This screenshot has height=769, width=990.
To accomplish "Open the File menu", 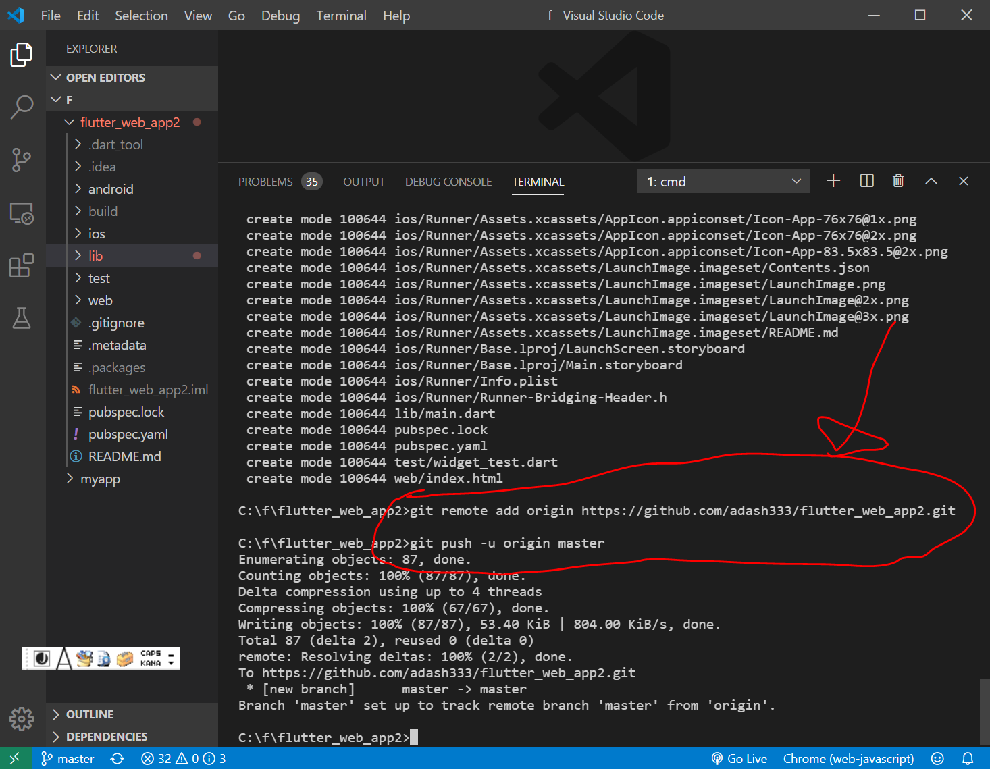I will (51, 16).
